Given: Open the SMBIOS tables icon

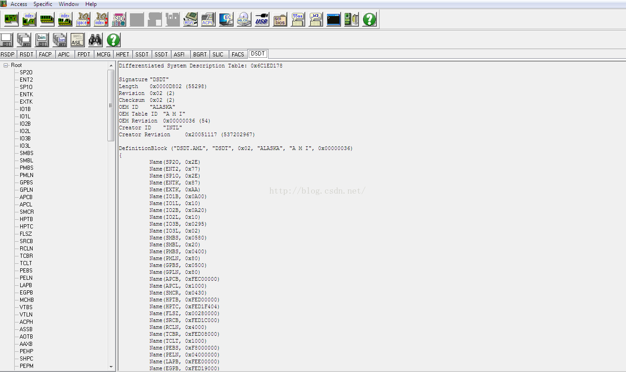Looking at the screenshot, I should 280,19.
